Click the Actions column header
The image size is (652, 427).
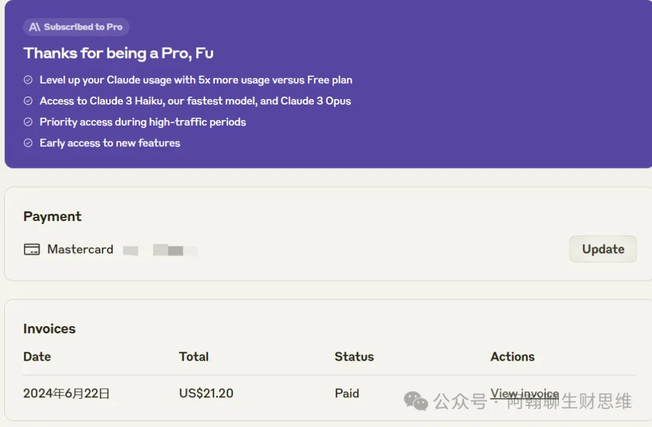tap(512, 356)
